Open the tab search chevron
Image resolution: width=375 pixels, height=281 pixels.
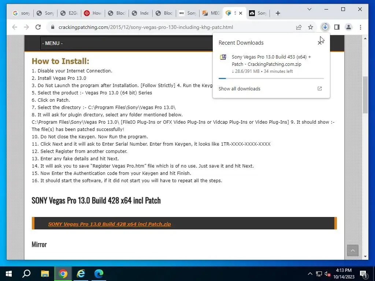click(x=309, y=9)
